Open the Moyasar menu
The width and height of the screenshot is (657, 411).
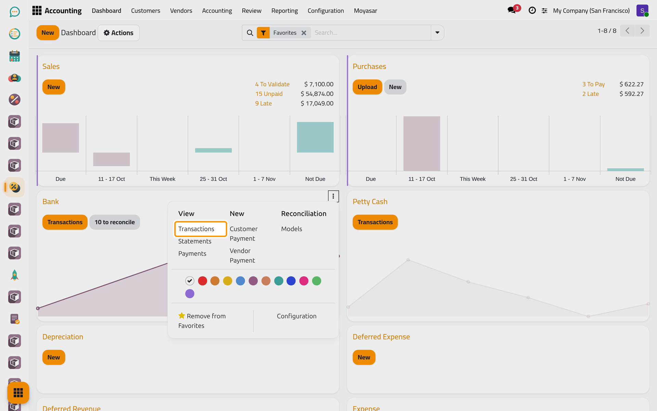365,11
